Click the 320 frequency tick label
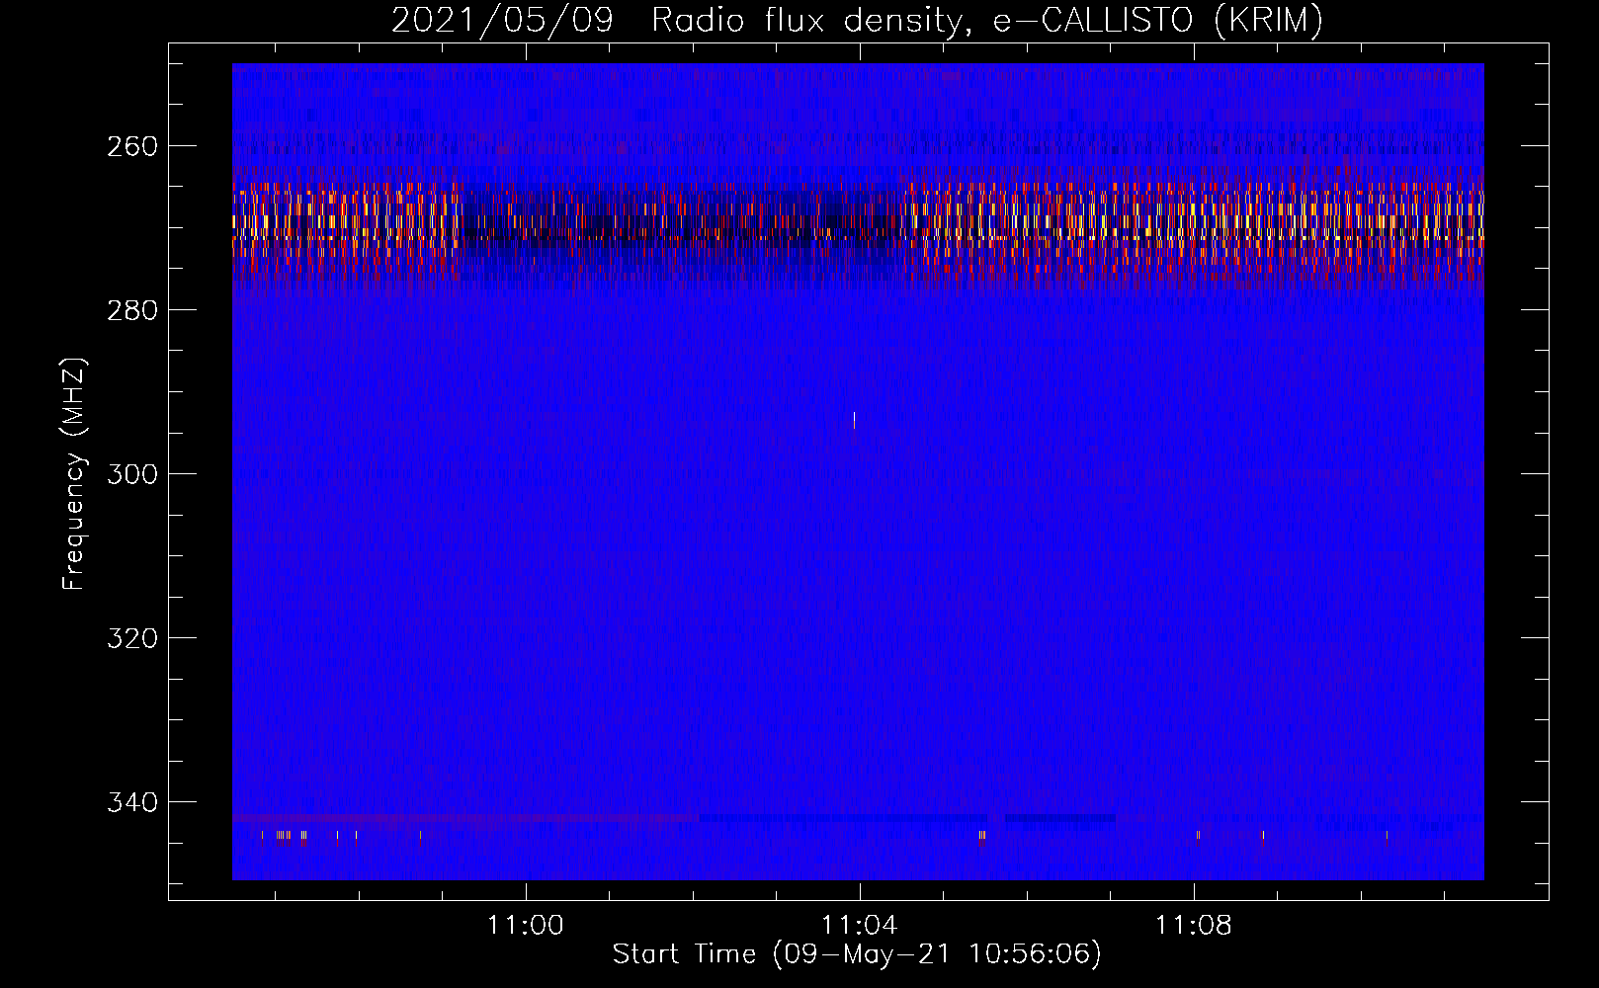 [x=132, y=638]
